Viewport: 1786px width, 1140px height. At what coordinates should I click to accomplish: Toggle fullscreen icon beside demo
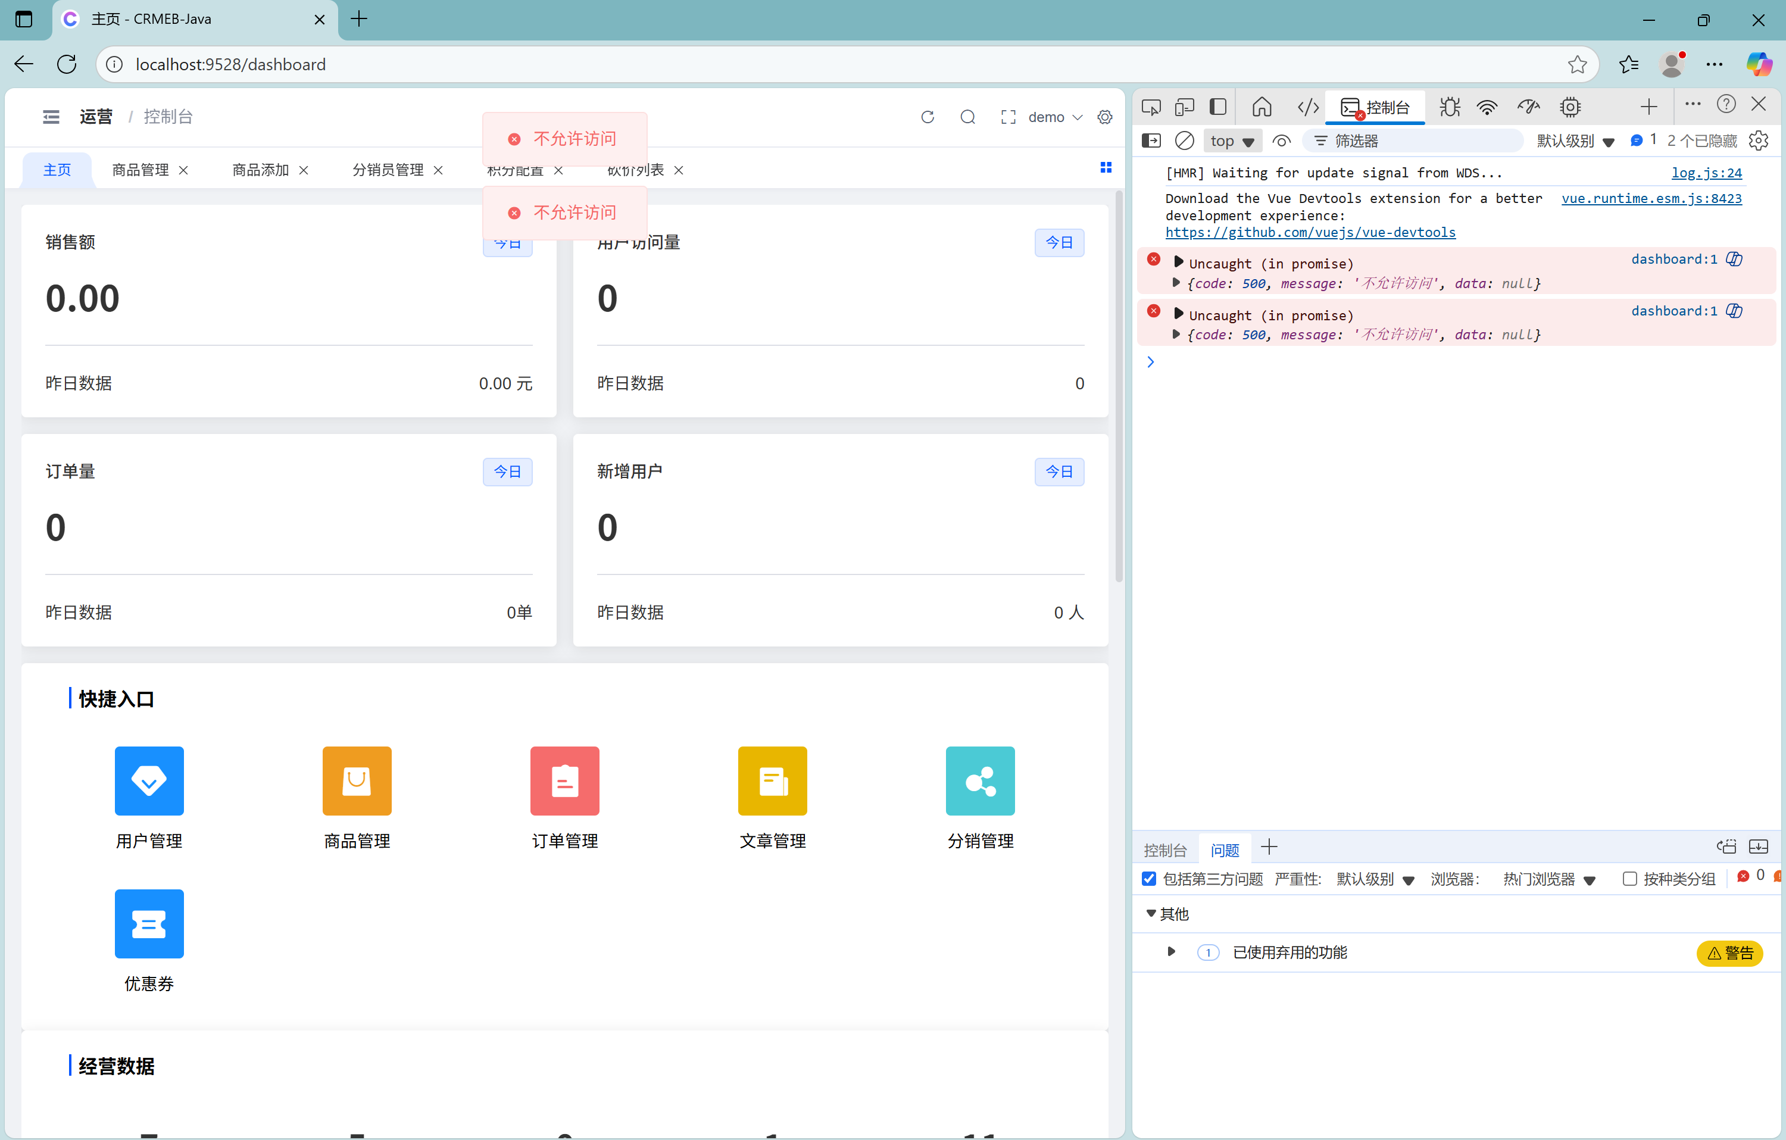pos(1008,117)
